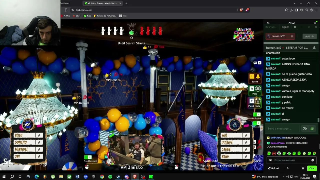Viewport: 320px width, 180px height.
Task: Open a new browser tab
Action: (x=126, y=3)
